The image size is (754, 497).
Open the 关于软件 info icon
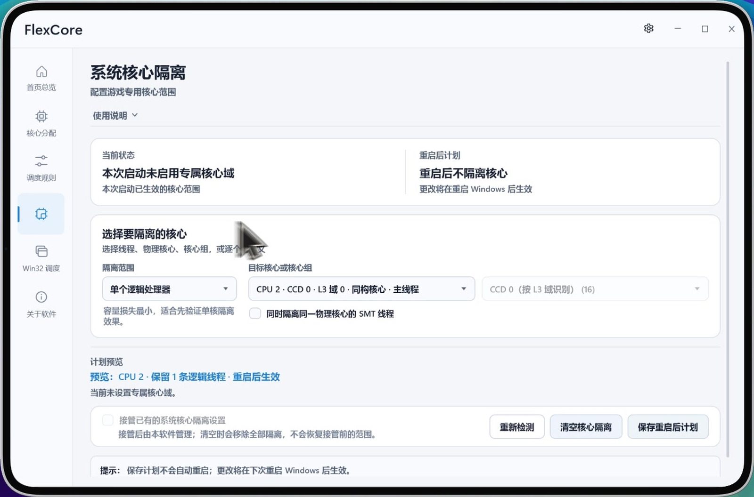pos(41,297)
